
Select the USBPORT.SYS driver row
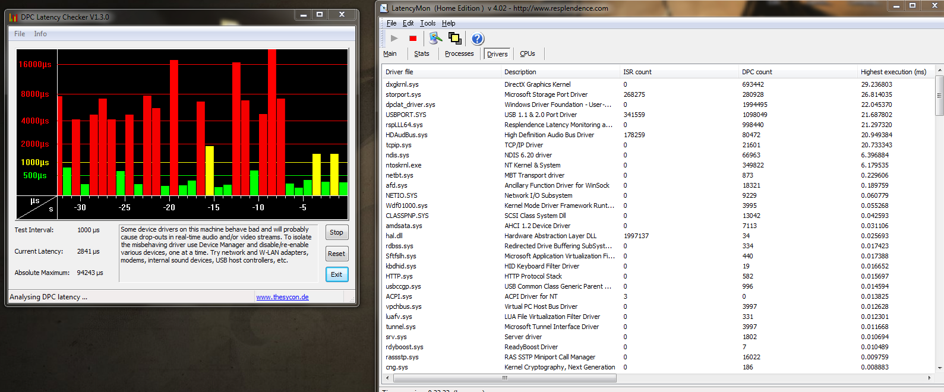pyautogui.click(x=659, y=115)
